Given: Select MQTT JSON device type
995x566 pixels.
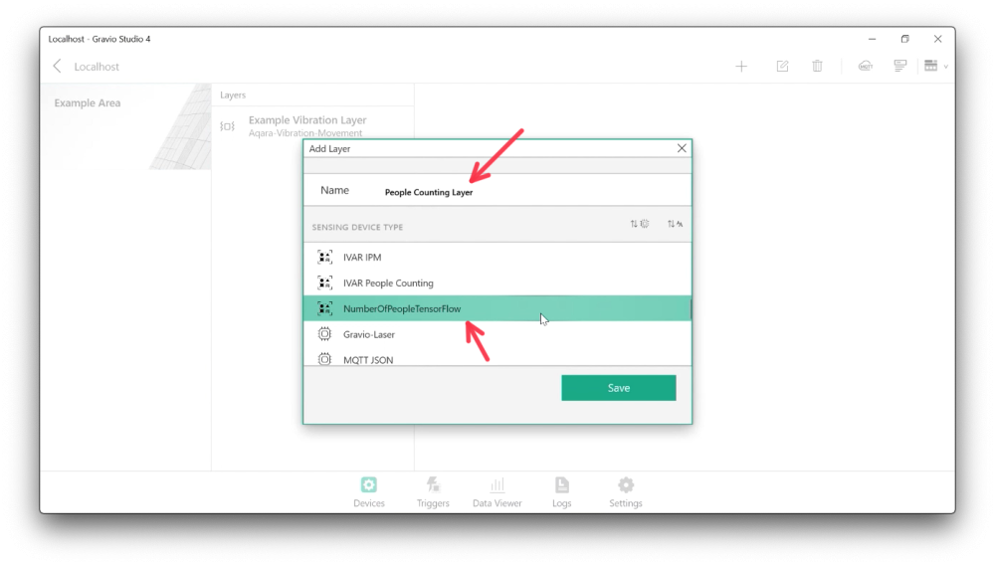Looking at the screenshot, I should [497, 358].
